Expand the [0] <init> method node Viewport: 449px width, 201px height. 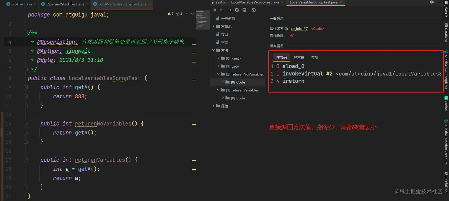coord(218,58)
